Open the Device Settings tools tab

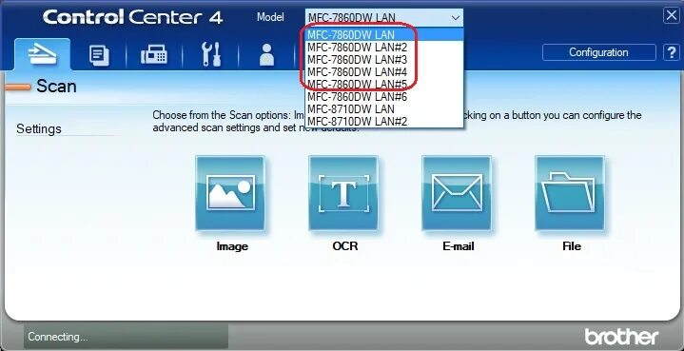click(x=210, y=55)
